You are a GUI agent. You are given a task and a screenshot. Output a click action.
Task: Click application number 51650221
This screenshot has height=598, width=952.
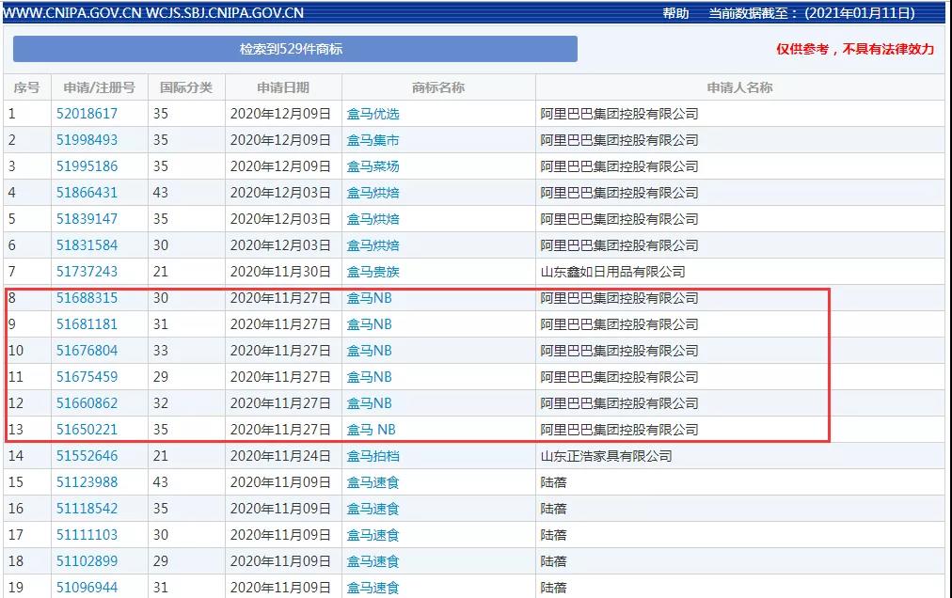pos(87,430)
